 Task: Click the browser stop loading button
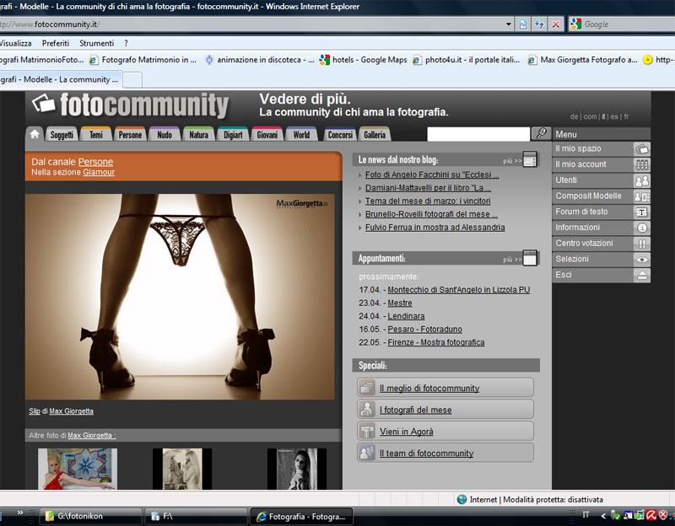pyautogui.click(x=556, y=24)
